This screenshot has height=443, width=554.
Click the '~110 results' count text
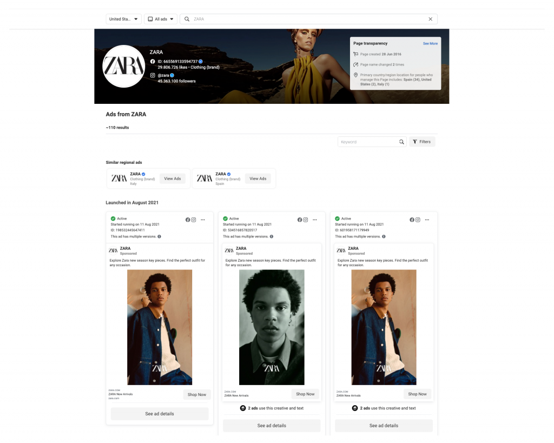point(117,128)
